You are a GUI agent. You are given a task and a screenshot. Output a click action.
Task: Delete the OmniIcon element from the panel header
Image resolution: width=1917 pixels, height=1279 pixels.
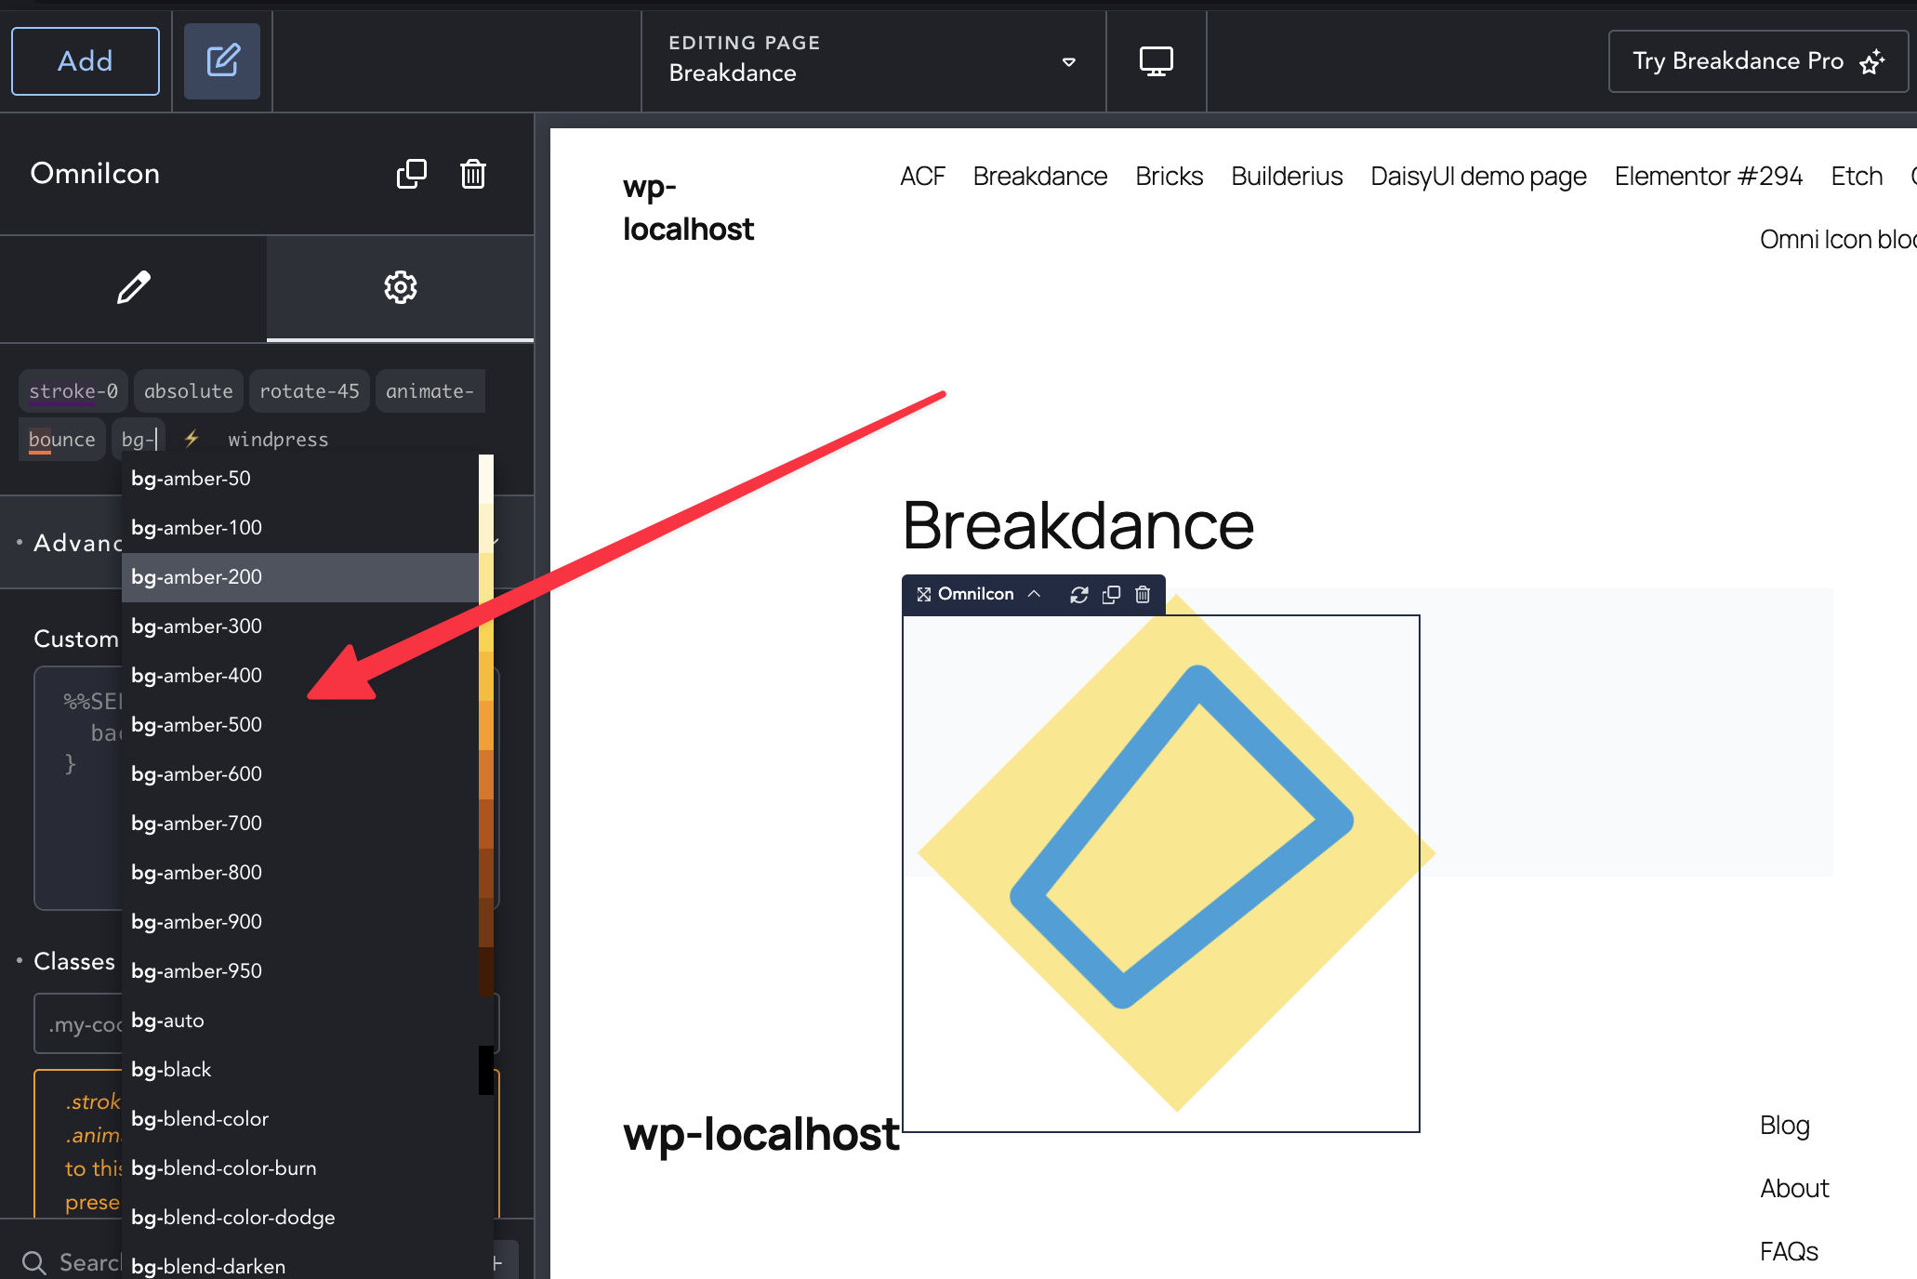[473, 174]
